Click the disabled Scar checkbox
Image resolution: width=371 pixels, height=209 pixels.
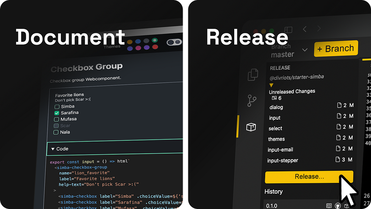56,126
